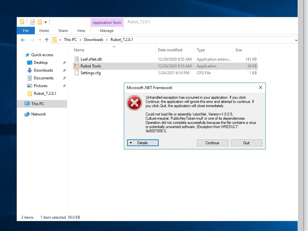Viewport: 308px width, 231px height.
Task: Select the Leaf.xNet.dll file icon
Action: (77, 59)
